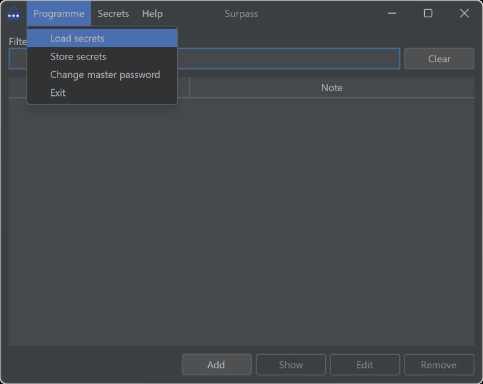Image resolution: width=483 pixels, height=384 pixels.
Task: Click the Surpass padlock app icon
Action: coord(14,13)
